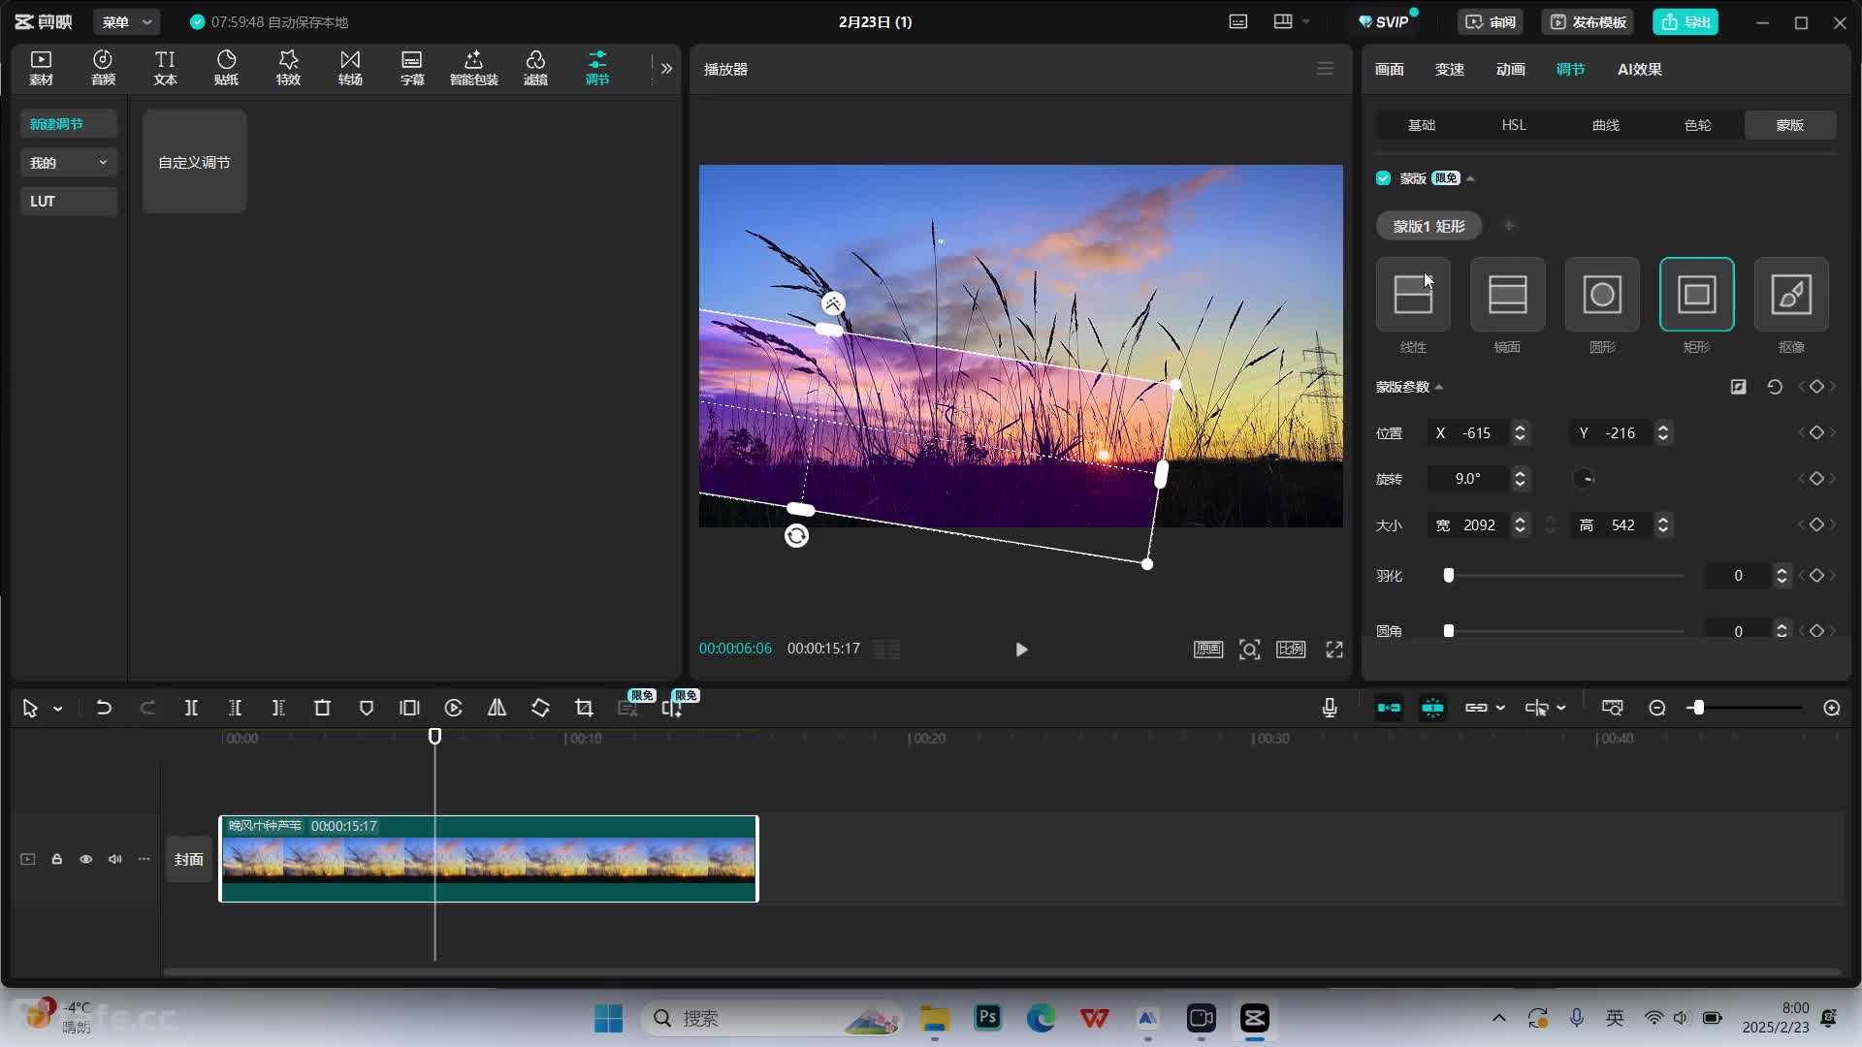Open the 智能包装 smart packaging panel
Viewport: 1862px width, 1047px height.
(473, 68)
